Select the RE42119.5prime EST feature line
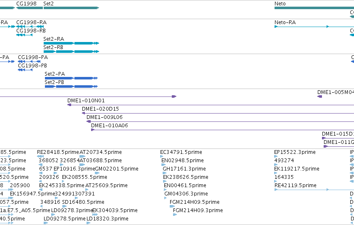The height and width of the screenshot is (225, 354). tap(314, 190)
